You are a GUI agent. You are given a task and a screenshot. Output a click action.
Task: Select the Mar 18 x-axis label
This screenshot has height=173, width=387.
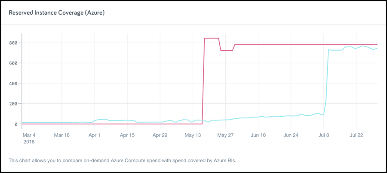62,135
